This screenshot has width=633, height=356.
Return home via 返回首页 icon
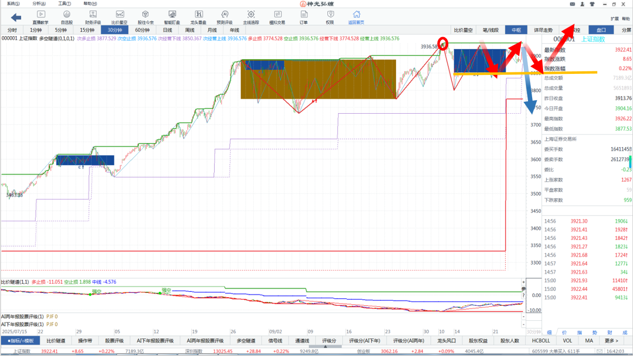[x=356, y=17]
